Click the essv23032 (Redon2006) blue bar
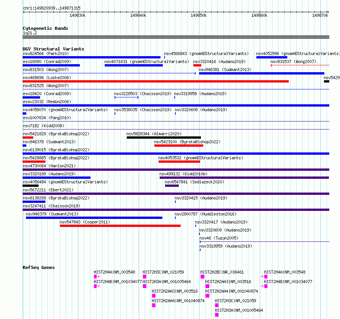The height and width of the screenshot is (319, 340). (x=176, y=105)
